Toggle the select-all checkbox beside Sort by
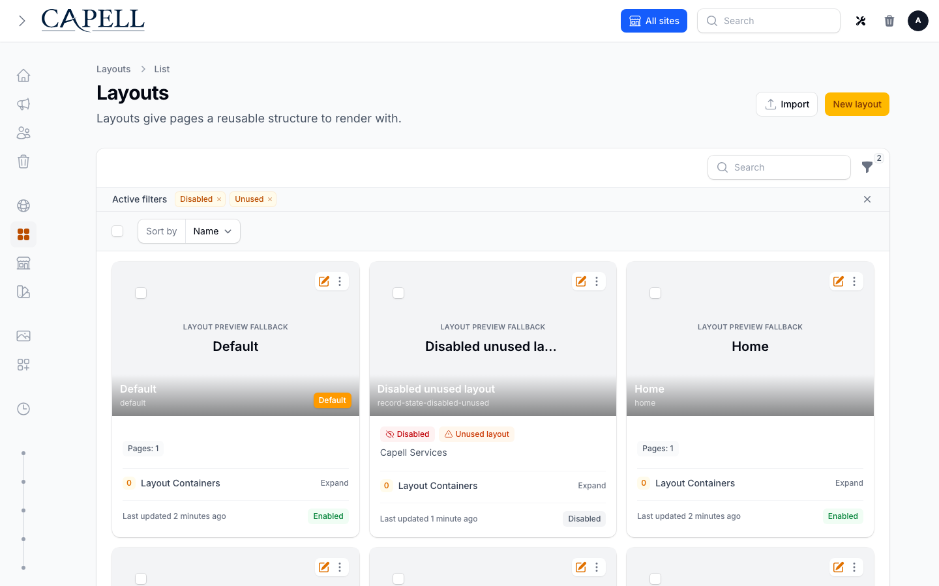Image resolution: width=939 pixels, height=586 pixels. [117, 231]
